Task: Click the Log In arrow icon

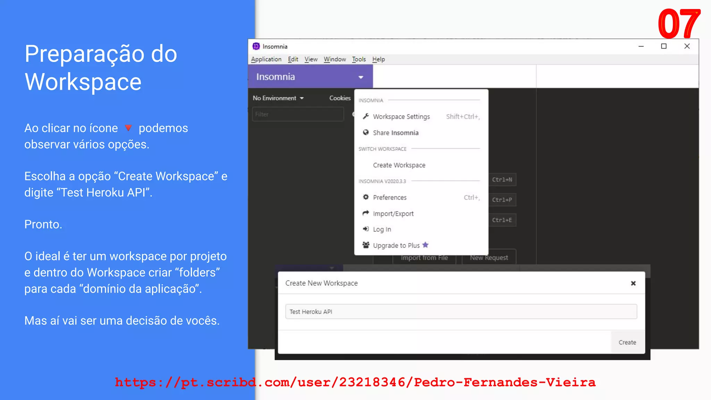Action: pyautogui.click(x=366, y=229)
